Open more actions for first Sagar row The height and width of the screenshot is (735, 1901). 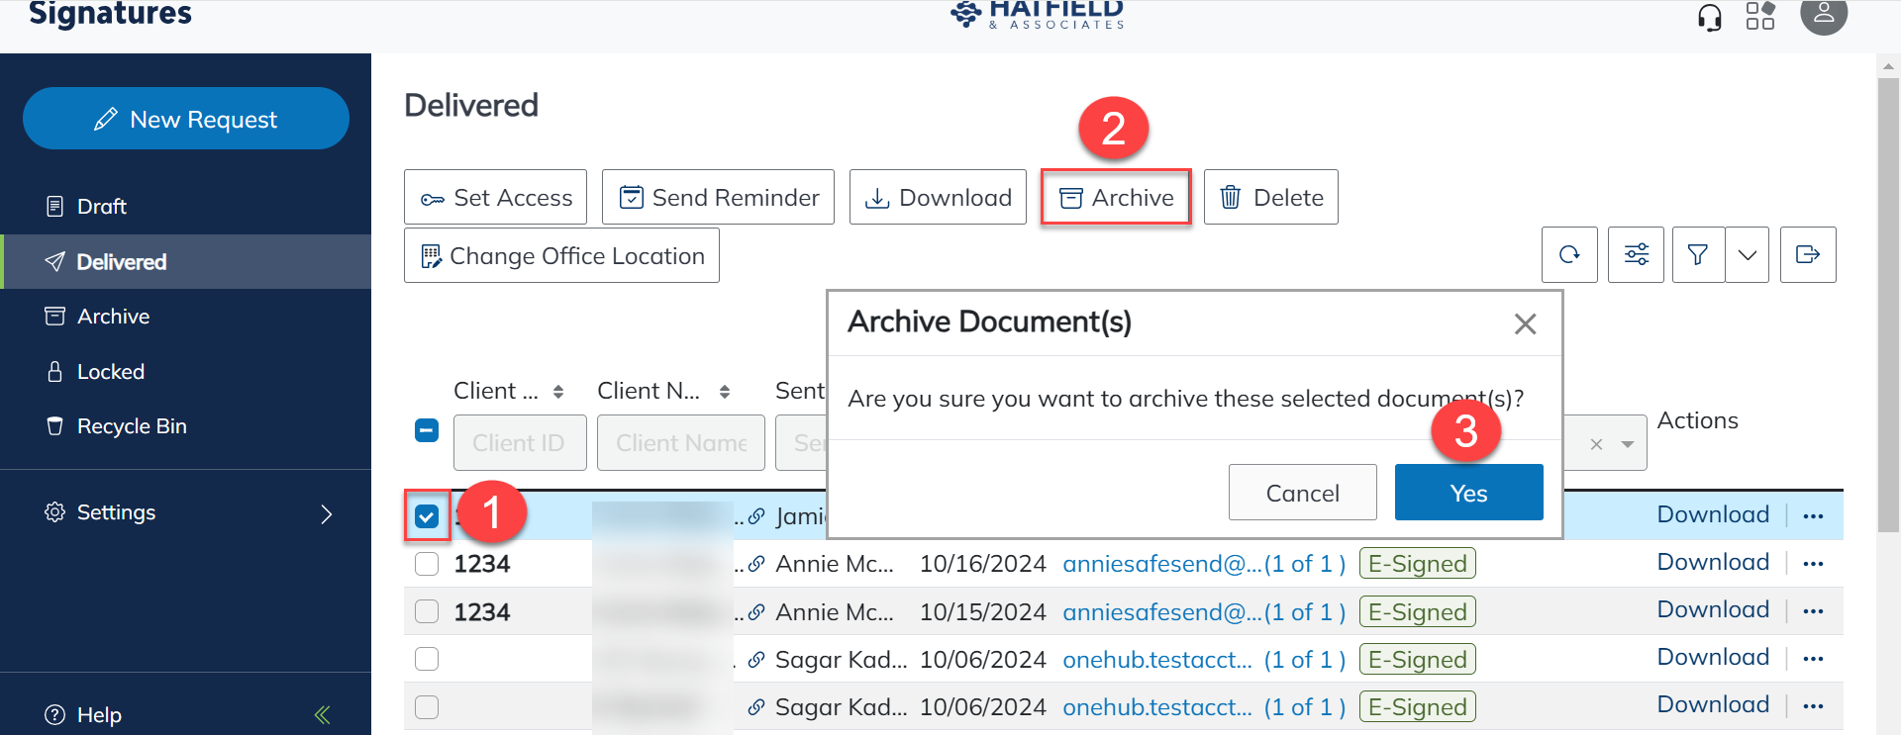1813,659
